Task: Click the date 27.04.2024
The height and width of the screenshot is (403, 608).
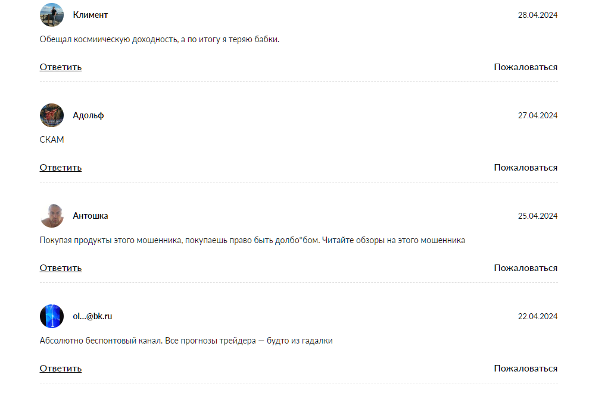Action: [x=537, y=115]
